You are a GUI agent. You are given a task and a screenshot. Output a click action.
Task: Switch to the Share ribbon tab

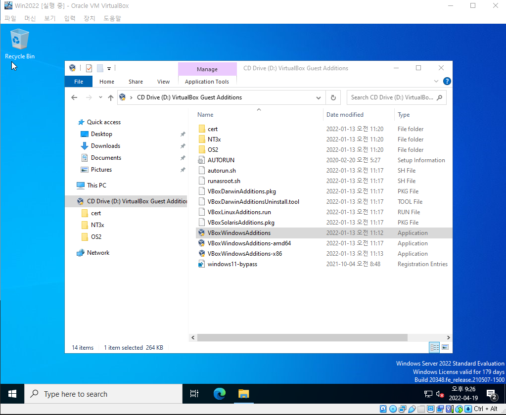(136, 82)
